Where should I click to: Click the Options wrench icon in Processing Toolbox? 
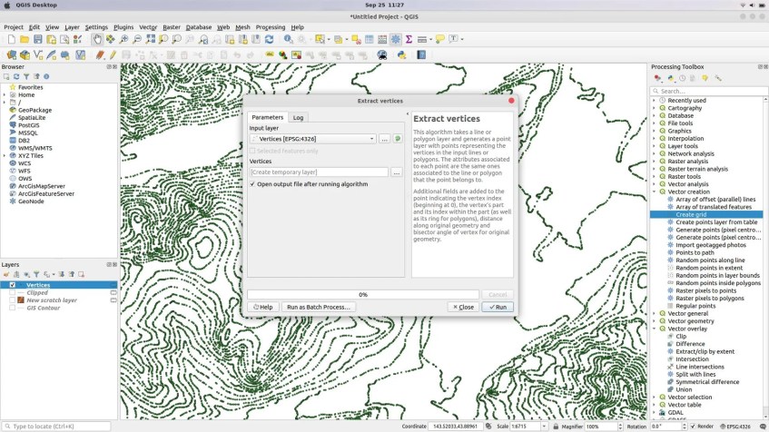(718, 78)
